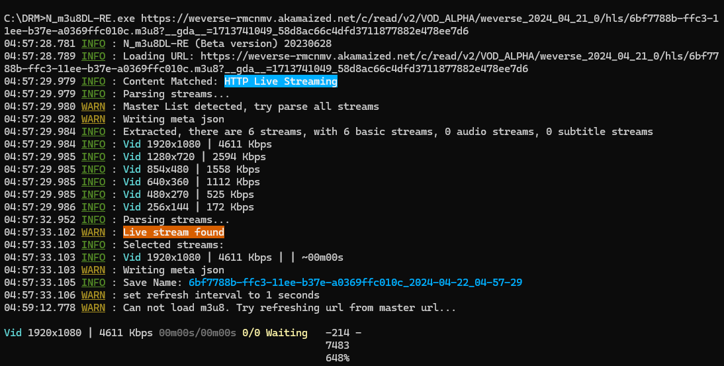Click the Can not load m3u8 warning
Image resolution: width=724 pixels, height=366 pixels.
pyautogui.click(x=289, y=308)
